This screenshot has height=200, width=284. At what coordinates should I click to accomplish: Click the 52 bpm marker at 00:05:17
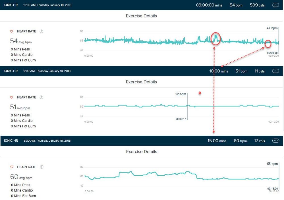(181, 94)
